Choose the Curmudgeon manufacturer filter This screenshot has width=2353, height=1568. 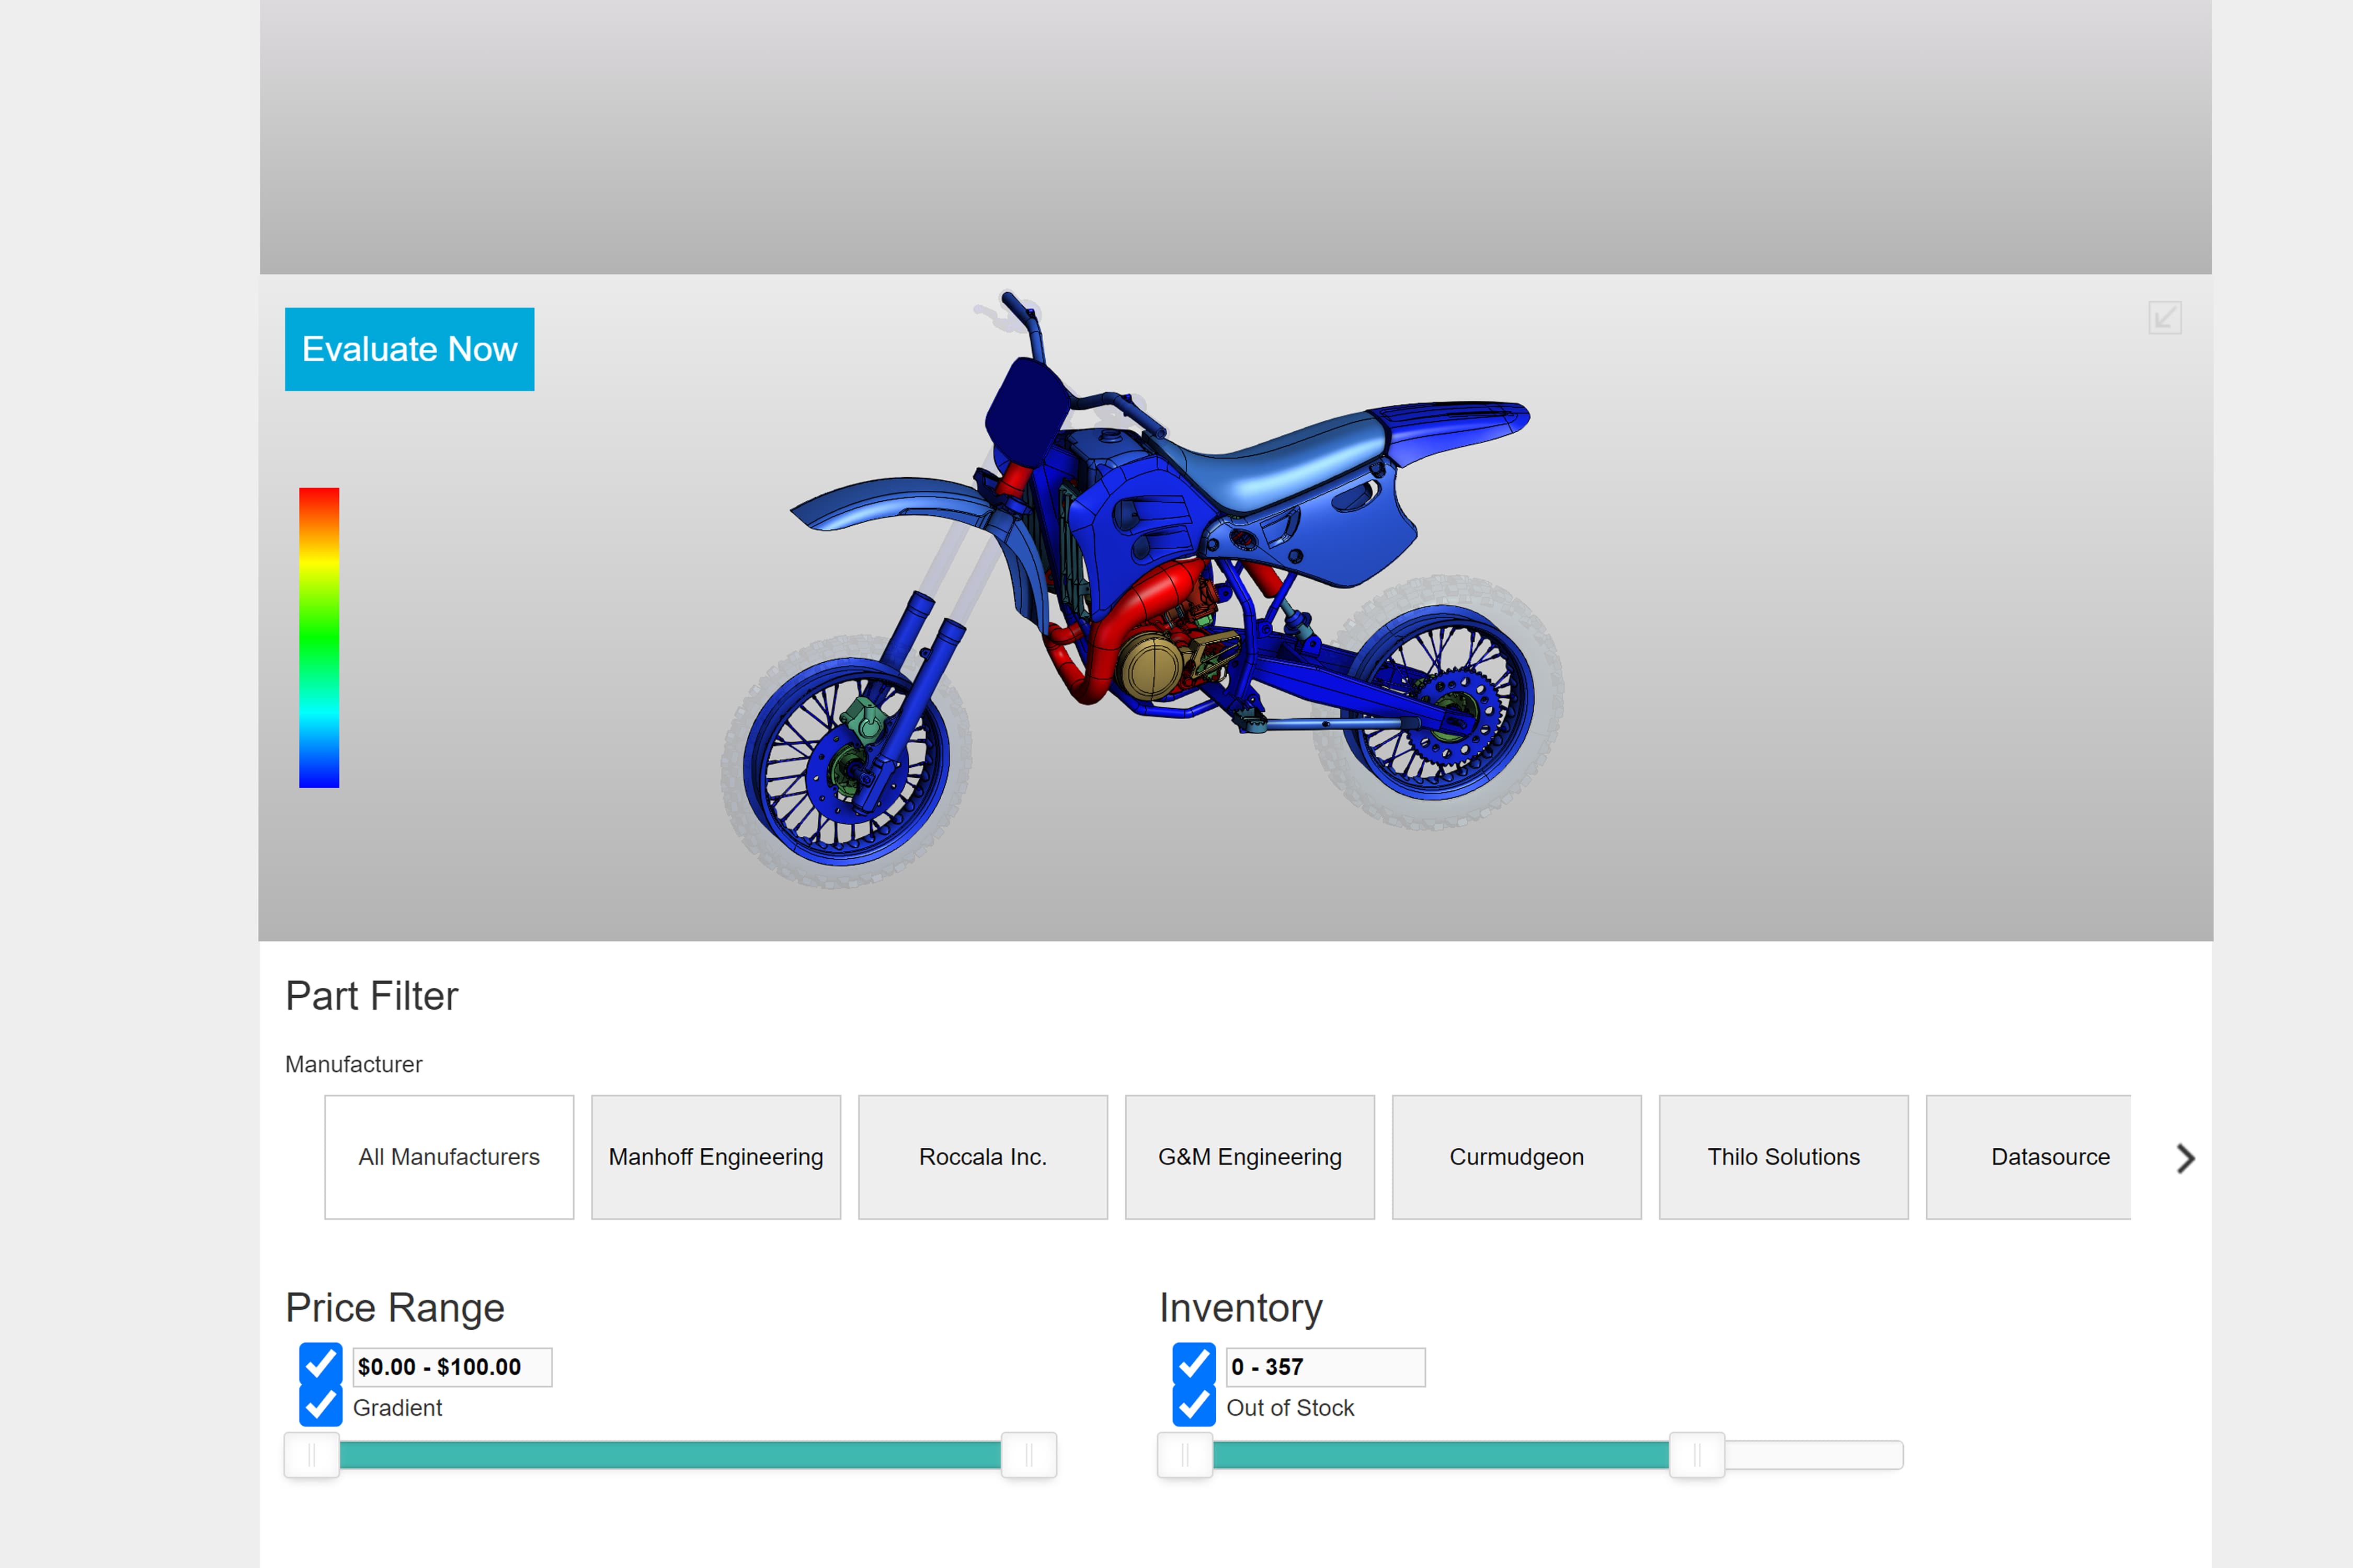point(1516,1157)
